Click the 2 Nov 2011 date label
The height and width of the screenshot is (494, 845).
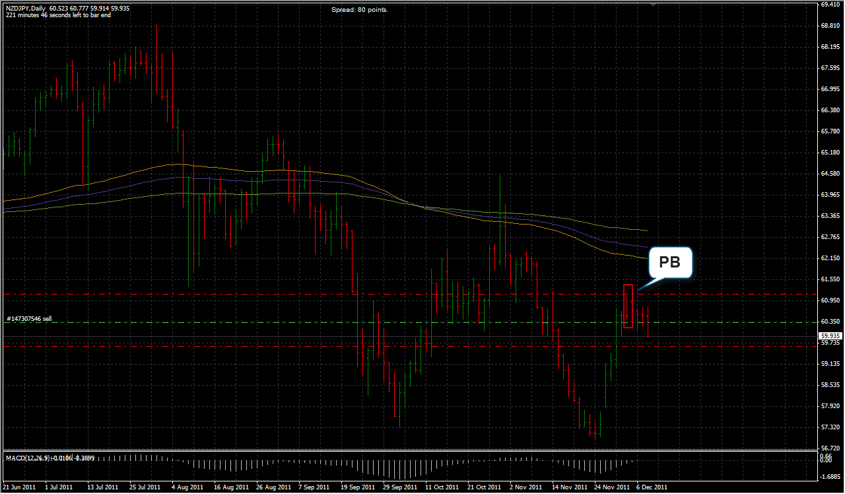[526, 487]
